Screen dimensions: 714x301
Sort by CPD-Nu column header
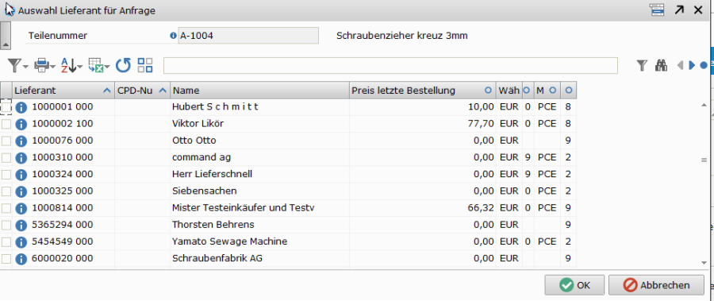point(142,91)
